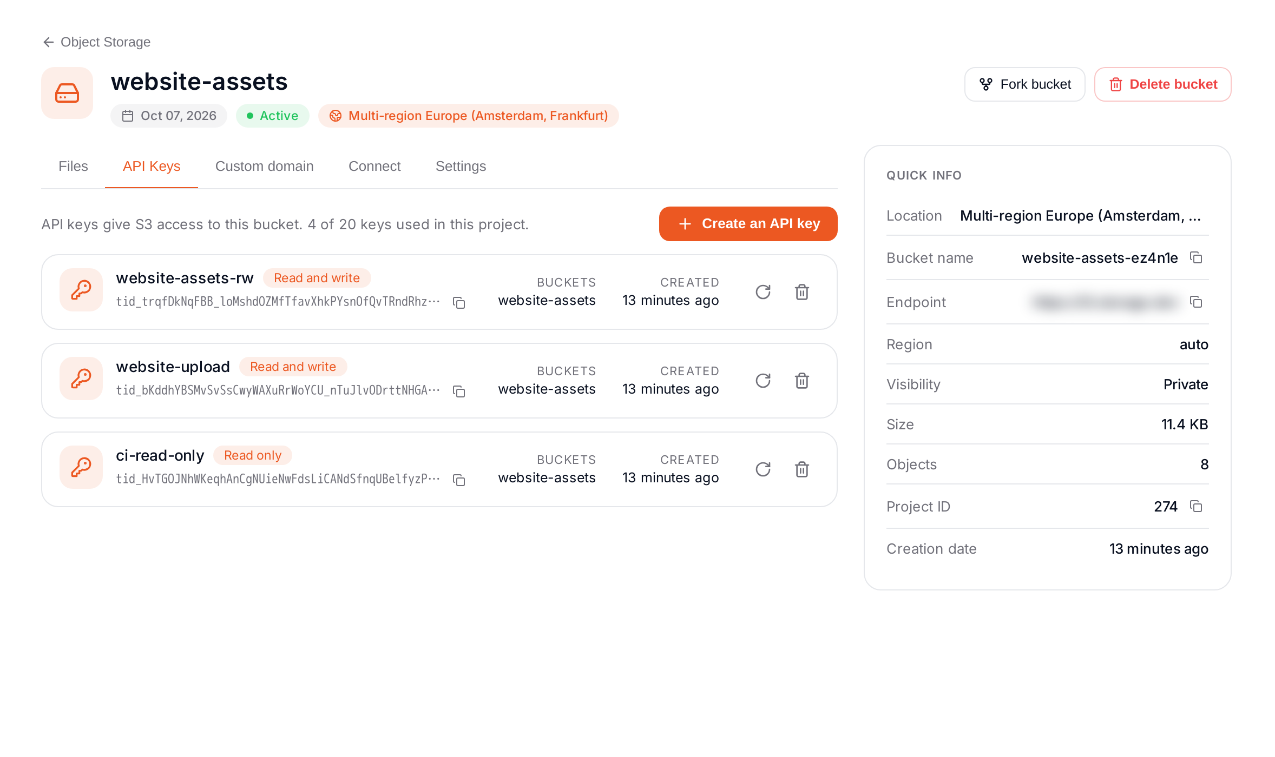The width and height of the screenshot is (1275, 757).
Task: Click the Delete bucket button
Action: point(1162,84)
